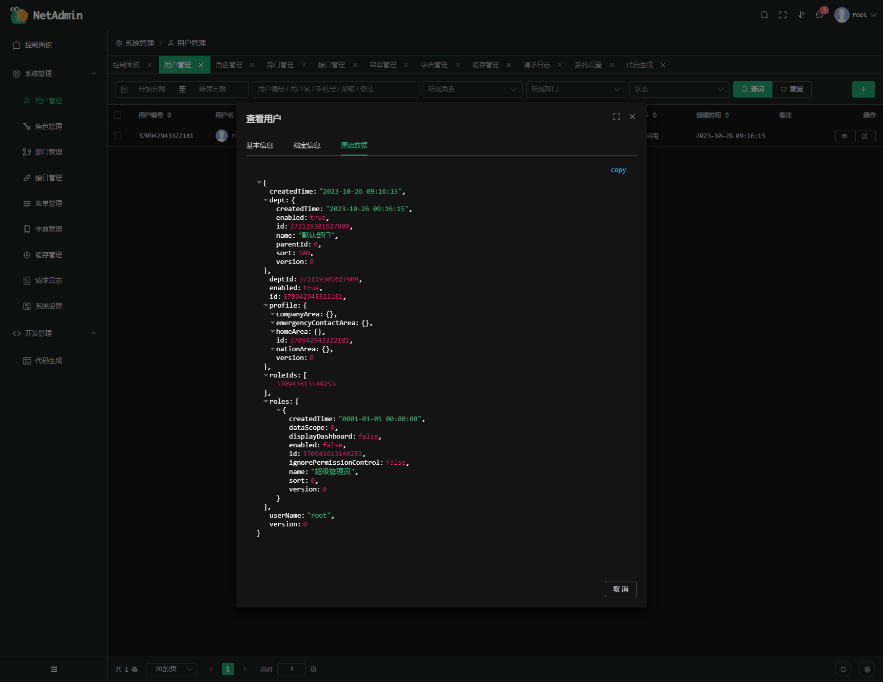
Task: Collapse the dept node in JSON tree
Action: [x=266, y=200]
